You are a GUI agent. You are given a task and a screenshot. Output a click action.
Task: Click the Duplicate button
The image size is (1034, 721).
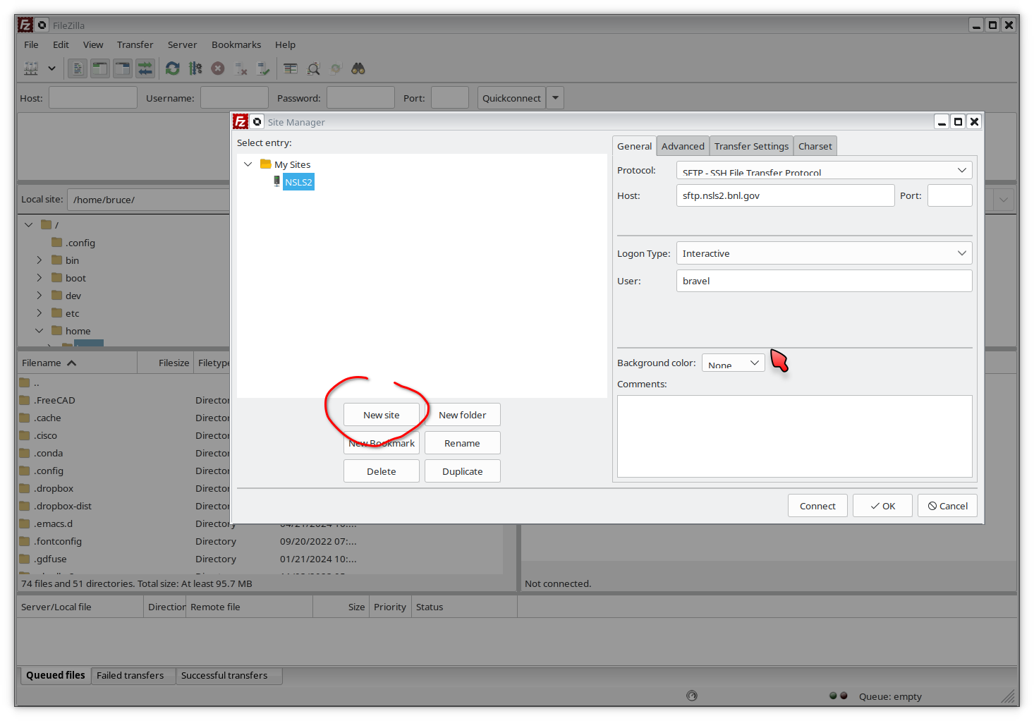point(463,471)
